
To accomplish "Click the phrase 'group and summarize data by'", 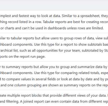I will point(84,67).
